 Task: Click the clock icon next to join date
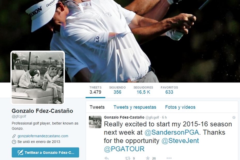click(14, 142)
